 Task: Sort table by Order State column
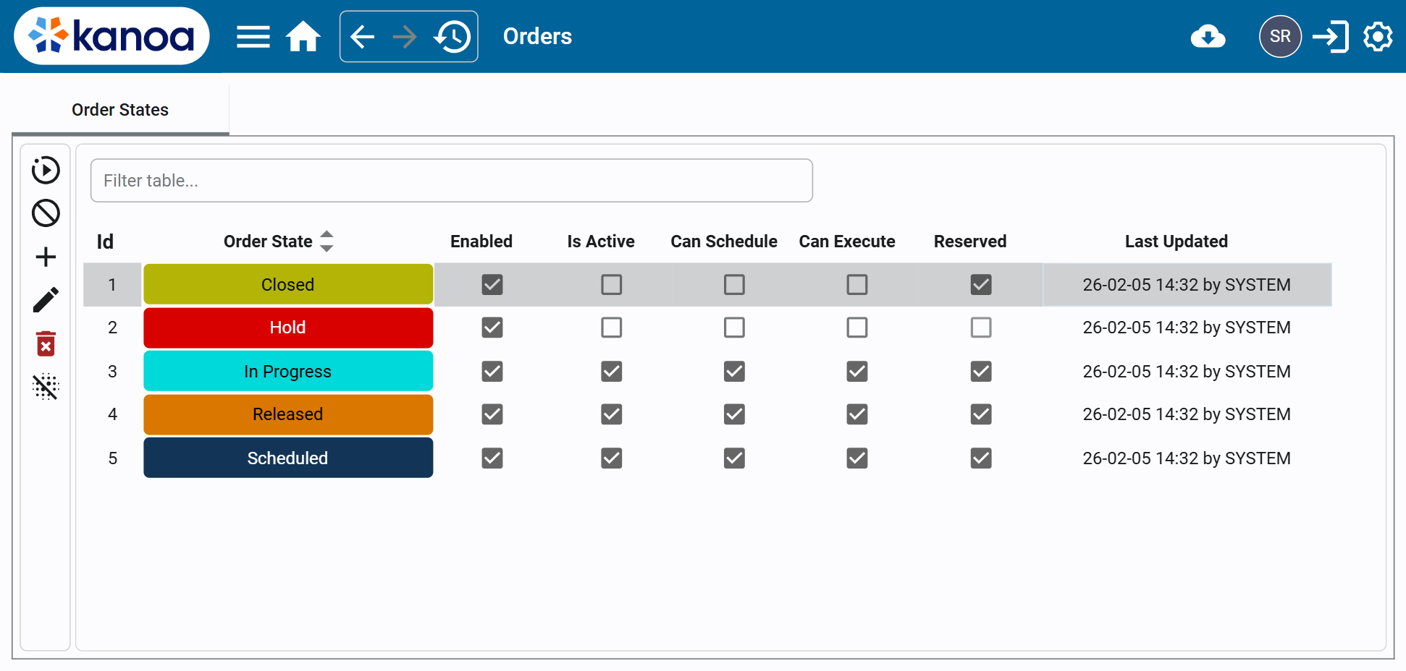pyautogui.click(x=327, y=242)
